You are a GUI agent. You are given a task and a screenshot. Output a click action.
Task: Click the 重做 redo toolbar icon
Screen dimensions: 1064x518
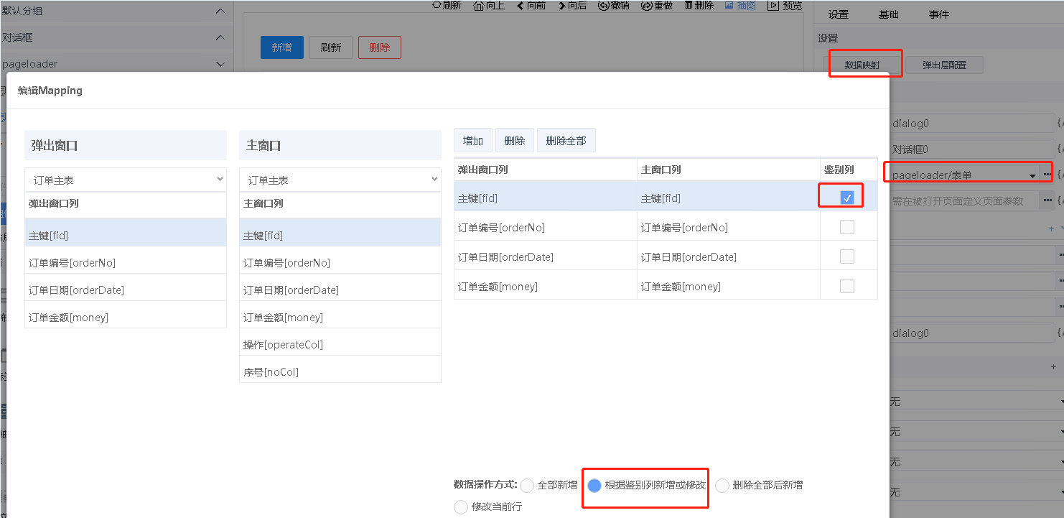pos(646,5)
